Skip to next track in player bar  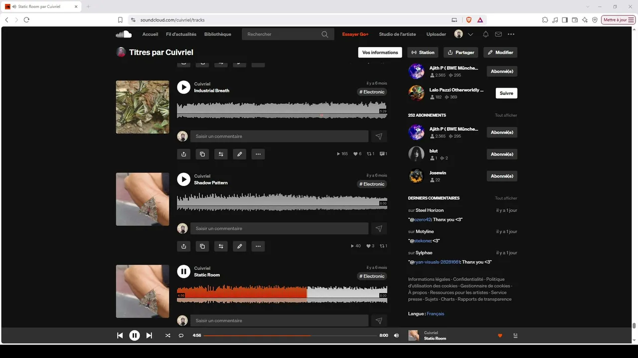click(149, 336)
